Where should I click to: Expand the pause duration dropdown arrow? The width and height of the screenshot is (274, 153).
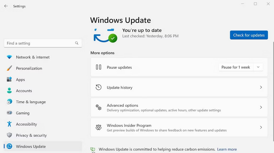point(258,67)
